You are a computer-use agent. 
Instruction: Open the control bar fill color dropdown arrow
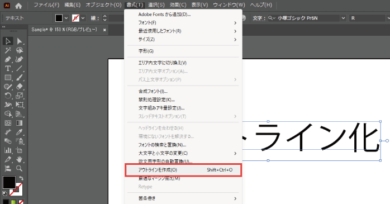point(66,18)
